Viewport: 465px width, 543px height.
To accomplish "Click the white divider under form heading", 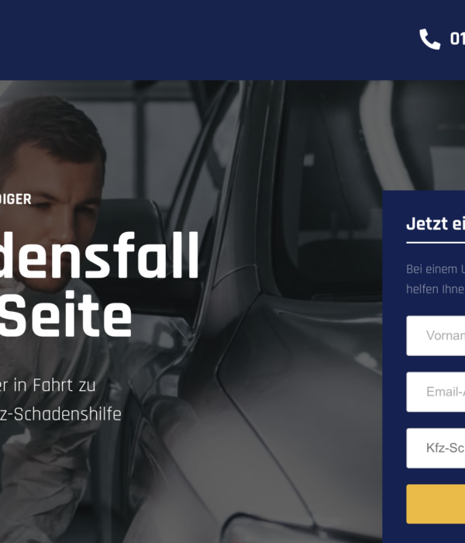I will [x=436, y=243].
